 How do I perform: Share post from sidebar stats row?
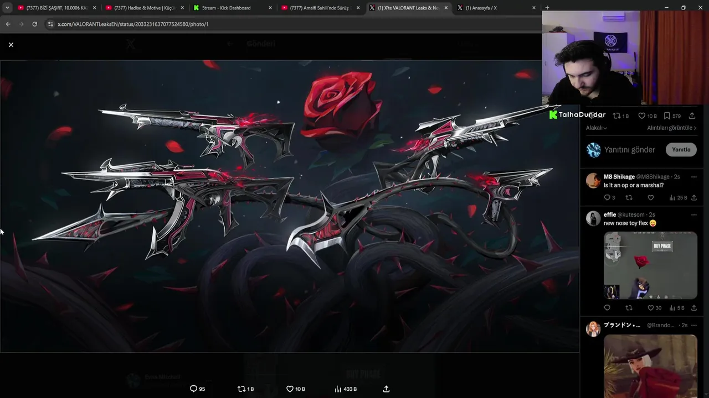point(692,116)
